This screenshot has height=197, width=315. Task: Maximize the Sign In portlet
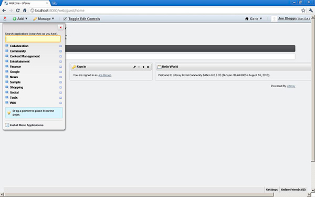[x=143, y=67]
